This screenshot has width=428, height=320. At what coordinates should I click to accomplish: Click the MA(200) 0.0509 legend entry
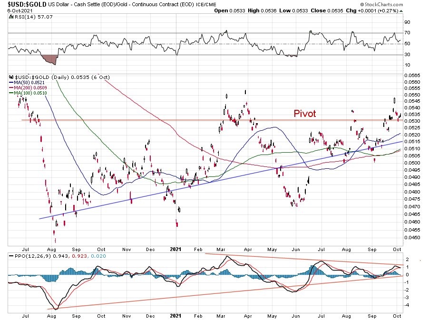tap(30, 88)
